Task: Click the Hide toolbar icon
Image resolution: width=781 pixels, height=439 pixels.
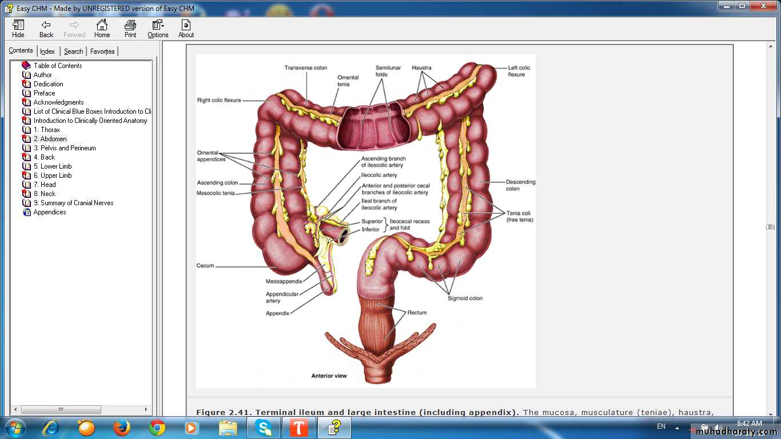Action: pos(18,29)
